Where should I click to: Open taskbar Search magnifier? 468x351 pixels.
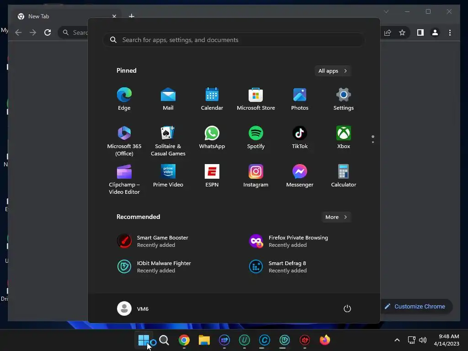[x=164, y=340]
